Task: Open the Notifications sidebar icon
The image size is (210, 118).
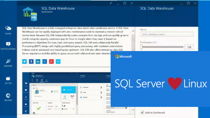Action: [8, 46]
